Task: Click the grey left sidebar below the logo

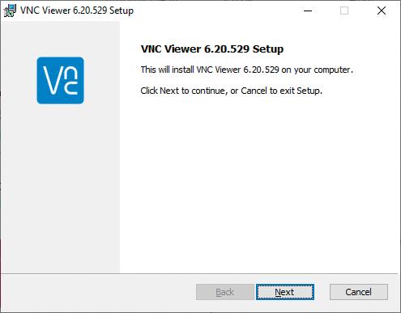Action: 61,188
